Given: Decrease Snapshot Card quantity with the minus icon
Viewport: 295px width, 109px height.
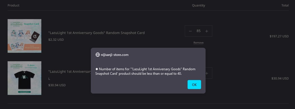Looking at the screenshot, I should click(x=190, y=31).
